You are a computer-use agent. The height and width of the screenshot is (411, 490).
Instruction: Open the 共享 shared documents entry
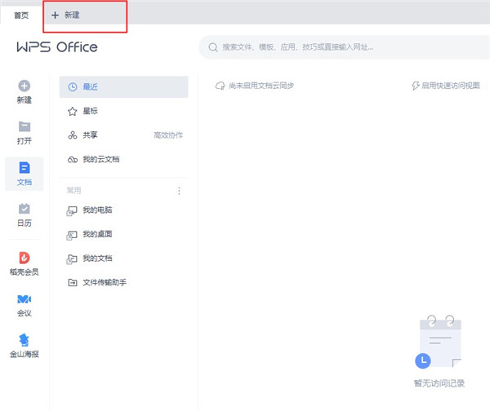[90, 135]
